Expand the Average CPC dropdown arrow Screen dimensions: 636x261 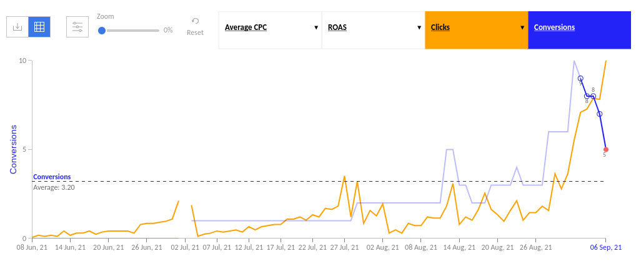pyautogui.click(x=316, y=27)
